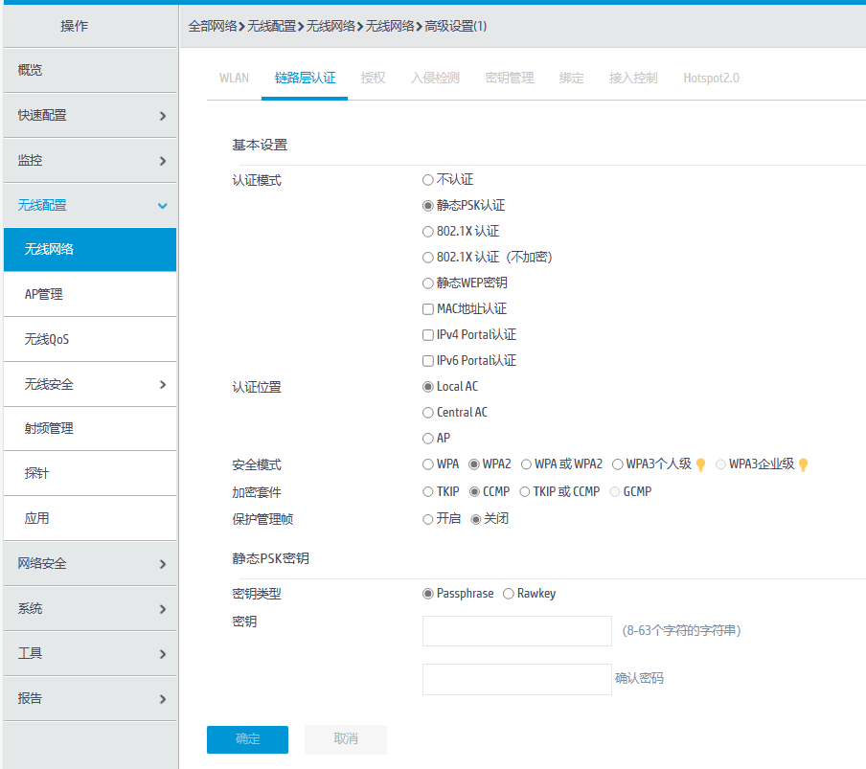Expand the 系统 sidebar chevron
Screen dimensions: 866x769
(x=163, y=609)
